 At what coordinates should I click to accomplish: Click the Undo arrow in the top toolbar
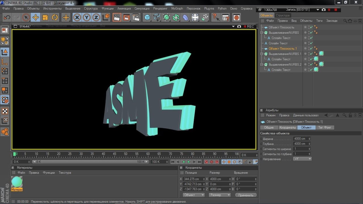7,18
